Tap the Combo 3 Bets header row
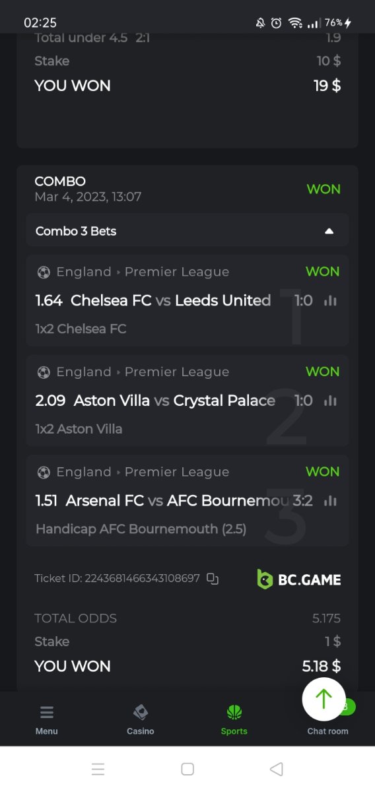 coord(187,231)
